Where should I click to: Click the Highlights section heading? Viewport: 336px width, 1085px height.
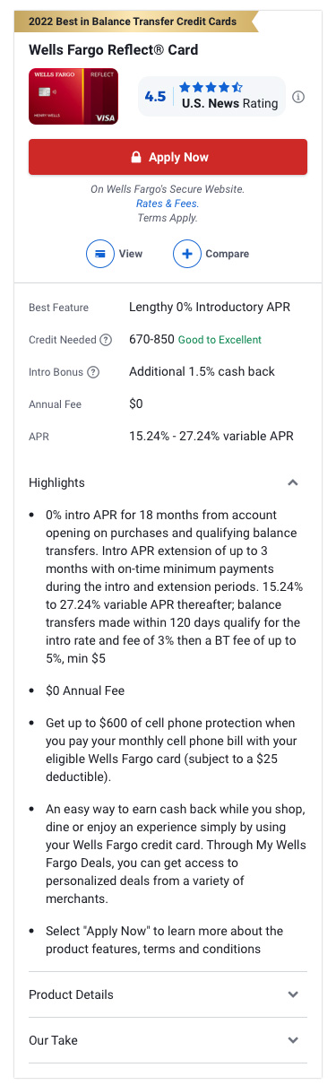[56, 482]
